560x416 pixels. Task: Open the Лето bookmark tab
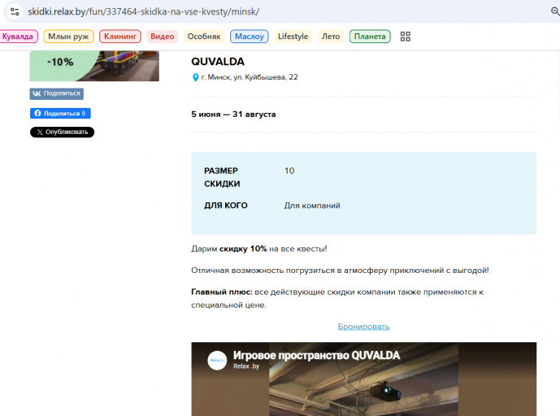[x=331, y=37]
